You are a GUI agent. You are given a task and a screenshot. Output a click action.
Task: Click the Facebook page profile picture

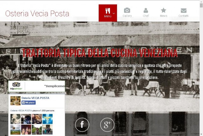(16, 101)
